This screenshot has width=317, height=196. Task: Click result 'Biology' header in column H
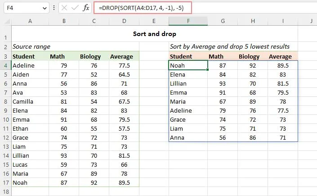[x=253, y=57]
